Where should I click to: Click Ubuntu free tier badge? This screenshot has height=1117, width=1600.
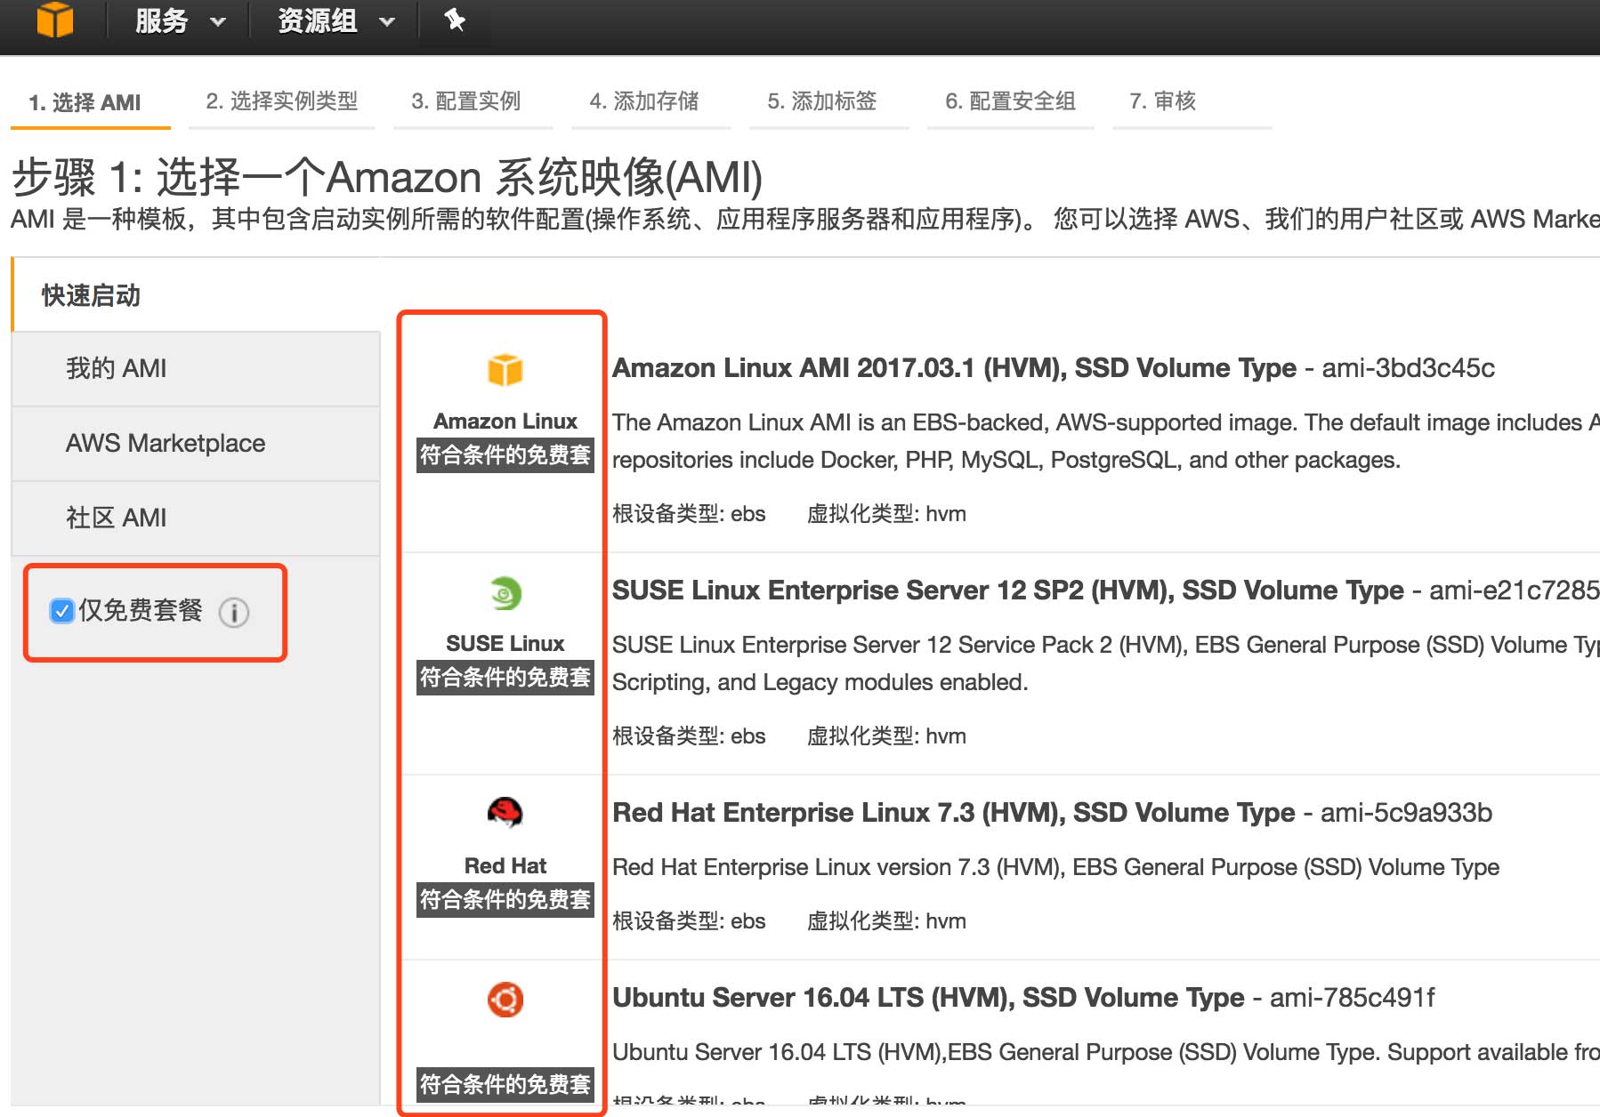tap(505, 1085)
